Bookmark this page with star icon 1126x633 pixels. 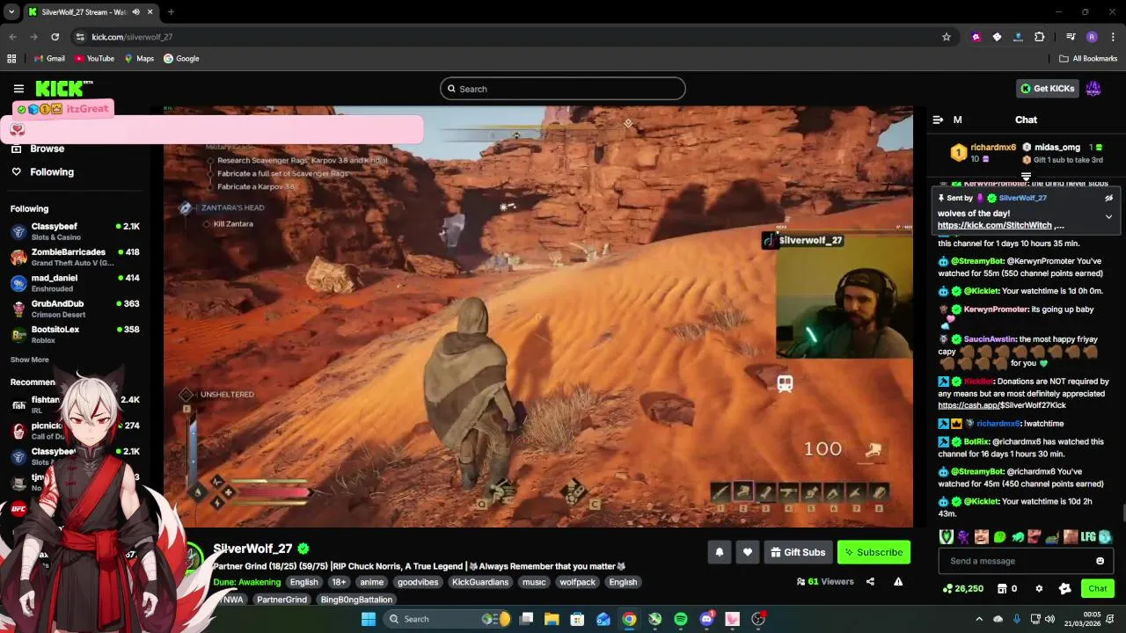pyautogui.click(x=947, y=37)
